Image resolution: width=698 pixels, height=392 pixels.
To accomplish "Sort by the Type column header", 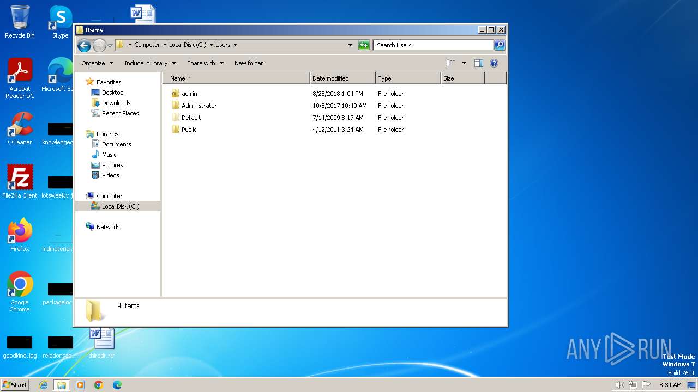I will coord(408,78).
